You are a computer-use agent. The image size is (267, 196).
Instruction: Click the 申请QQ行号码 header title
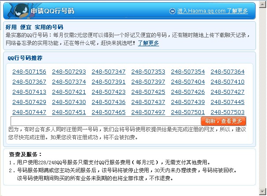tap(52, 11)
